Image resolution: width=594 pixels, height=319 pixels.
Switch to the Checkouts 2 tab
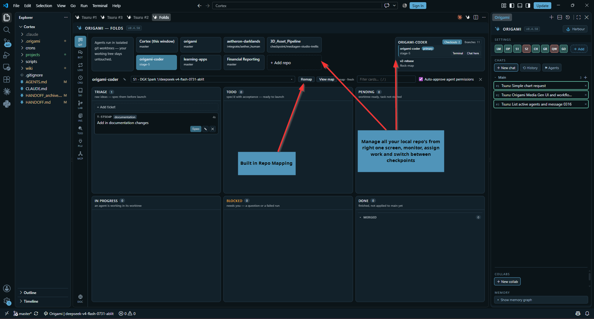click(452, 42)
